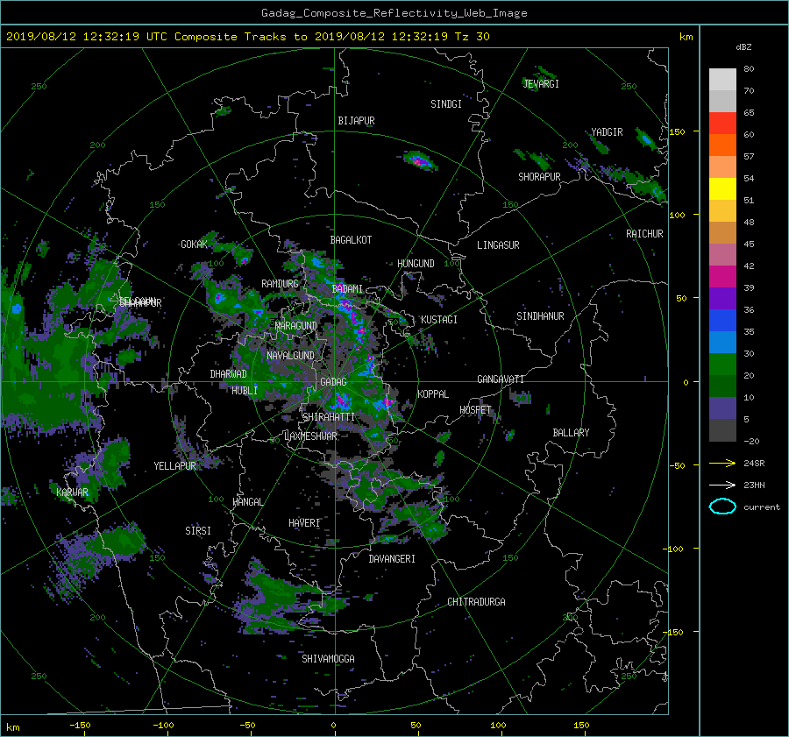Click the NARAGUND city label

[296, 326]
